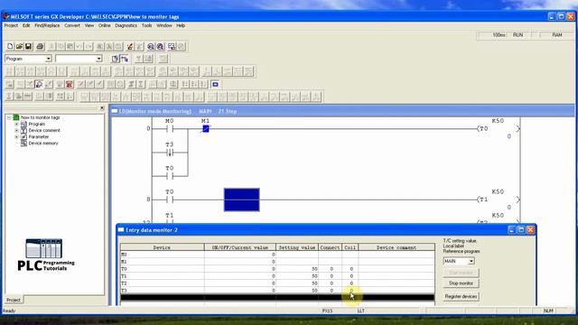
Task: Open the Window menu
Action: [164, 25]
